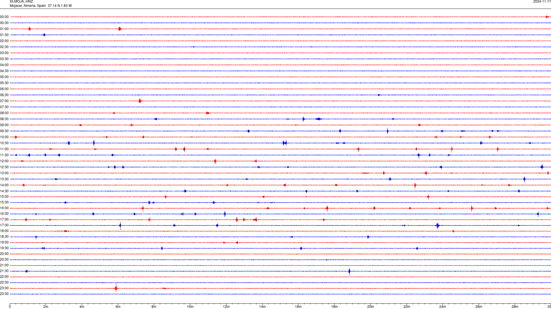Click the tall spike on the 21:30 trace near 19m

[x=349, y=272]
